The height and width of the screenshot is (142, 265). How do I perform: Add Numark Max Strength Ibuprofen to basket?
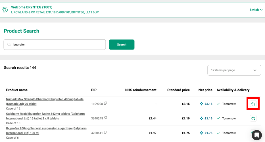253,104
